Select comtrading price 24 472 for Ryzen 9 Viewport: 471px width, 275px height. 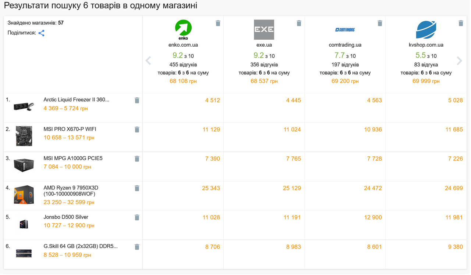(373, 188)
